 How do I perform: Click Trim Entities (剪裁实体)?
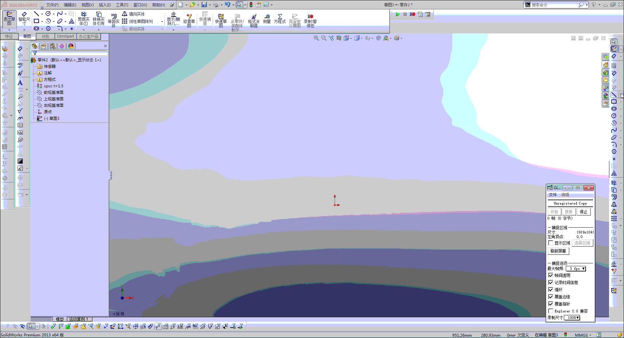[84, 19]
